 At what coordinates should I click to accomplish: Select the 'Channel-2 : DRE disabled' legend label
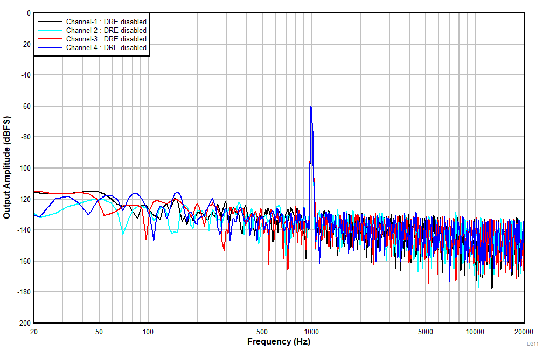(106, 31)
